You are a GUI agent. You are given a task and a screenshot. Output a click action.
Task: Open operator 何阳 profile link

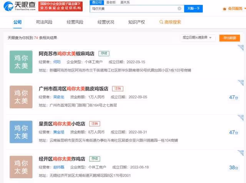[57, 62]
